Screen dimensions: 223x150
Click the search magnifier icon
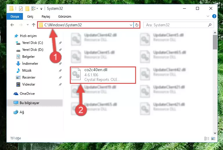click(210, 25)
